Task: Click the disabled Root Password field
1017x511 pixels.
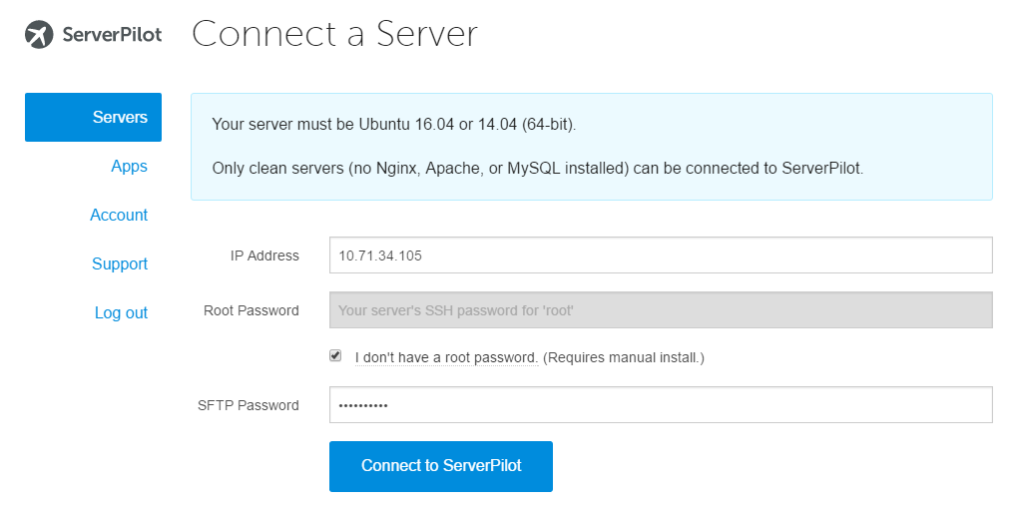Action: pos(661,310)
